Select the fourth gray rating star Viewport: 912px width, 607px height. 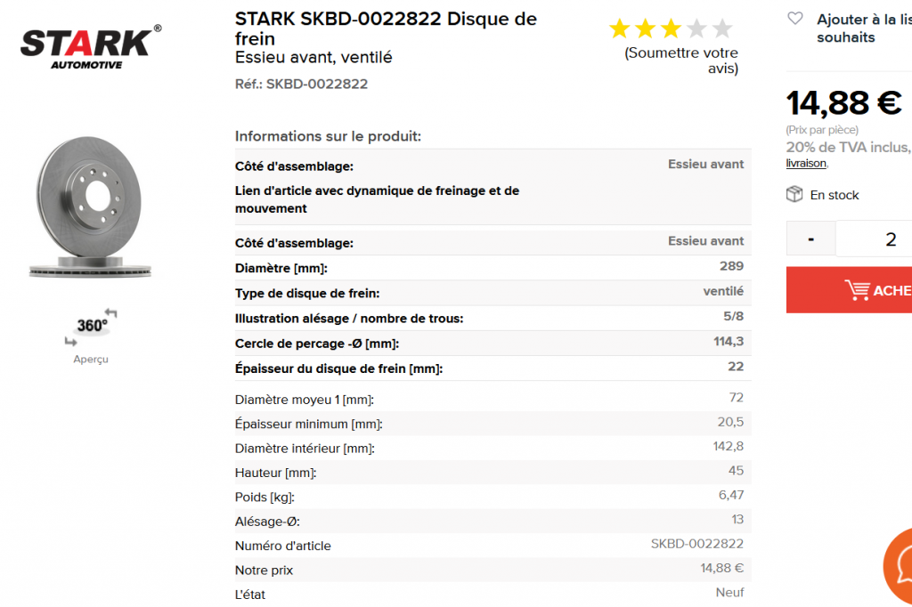coord(696,28)
